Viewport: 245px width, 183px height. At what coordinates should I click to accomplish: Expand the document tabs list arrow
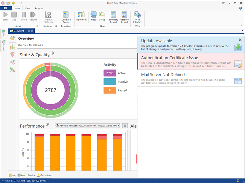tap(242, 31)
